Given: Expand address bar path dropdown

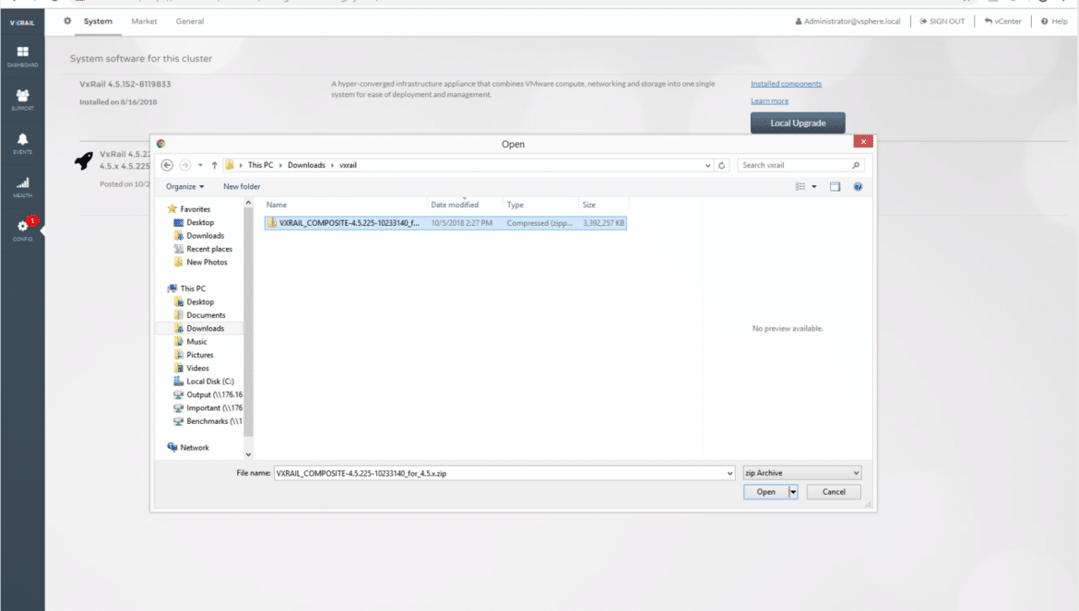Looking at the screenshot, I should pyautogui.click(x=707, y=166).
